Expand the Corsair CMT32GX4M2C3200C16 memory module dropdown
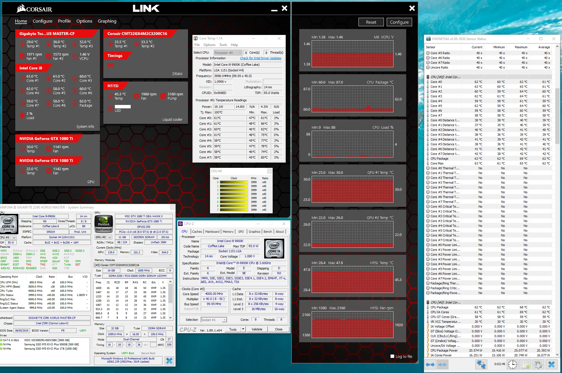Screen dimensions: 562x373 pos(134,265)
